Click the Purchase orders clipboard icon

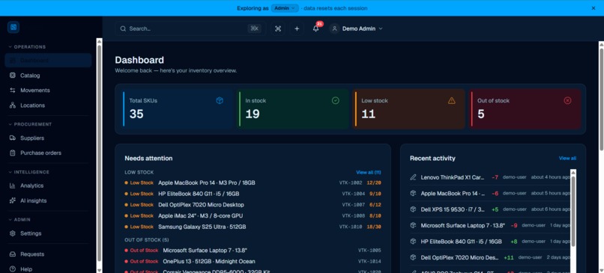pyautogui.click(x=13, y=153)
